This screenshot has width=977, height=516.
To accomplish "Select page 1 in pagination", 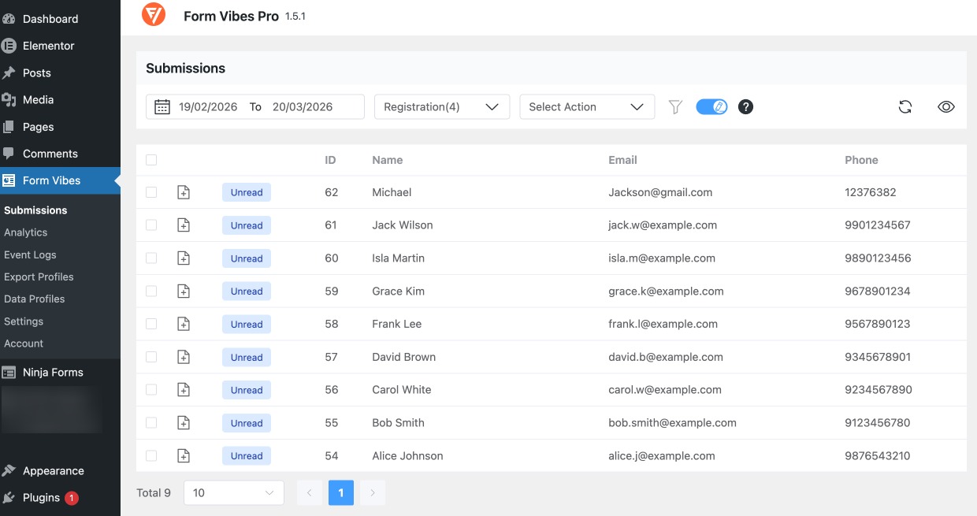I will pyautogui.click(x=340, y=492).
